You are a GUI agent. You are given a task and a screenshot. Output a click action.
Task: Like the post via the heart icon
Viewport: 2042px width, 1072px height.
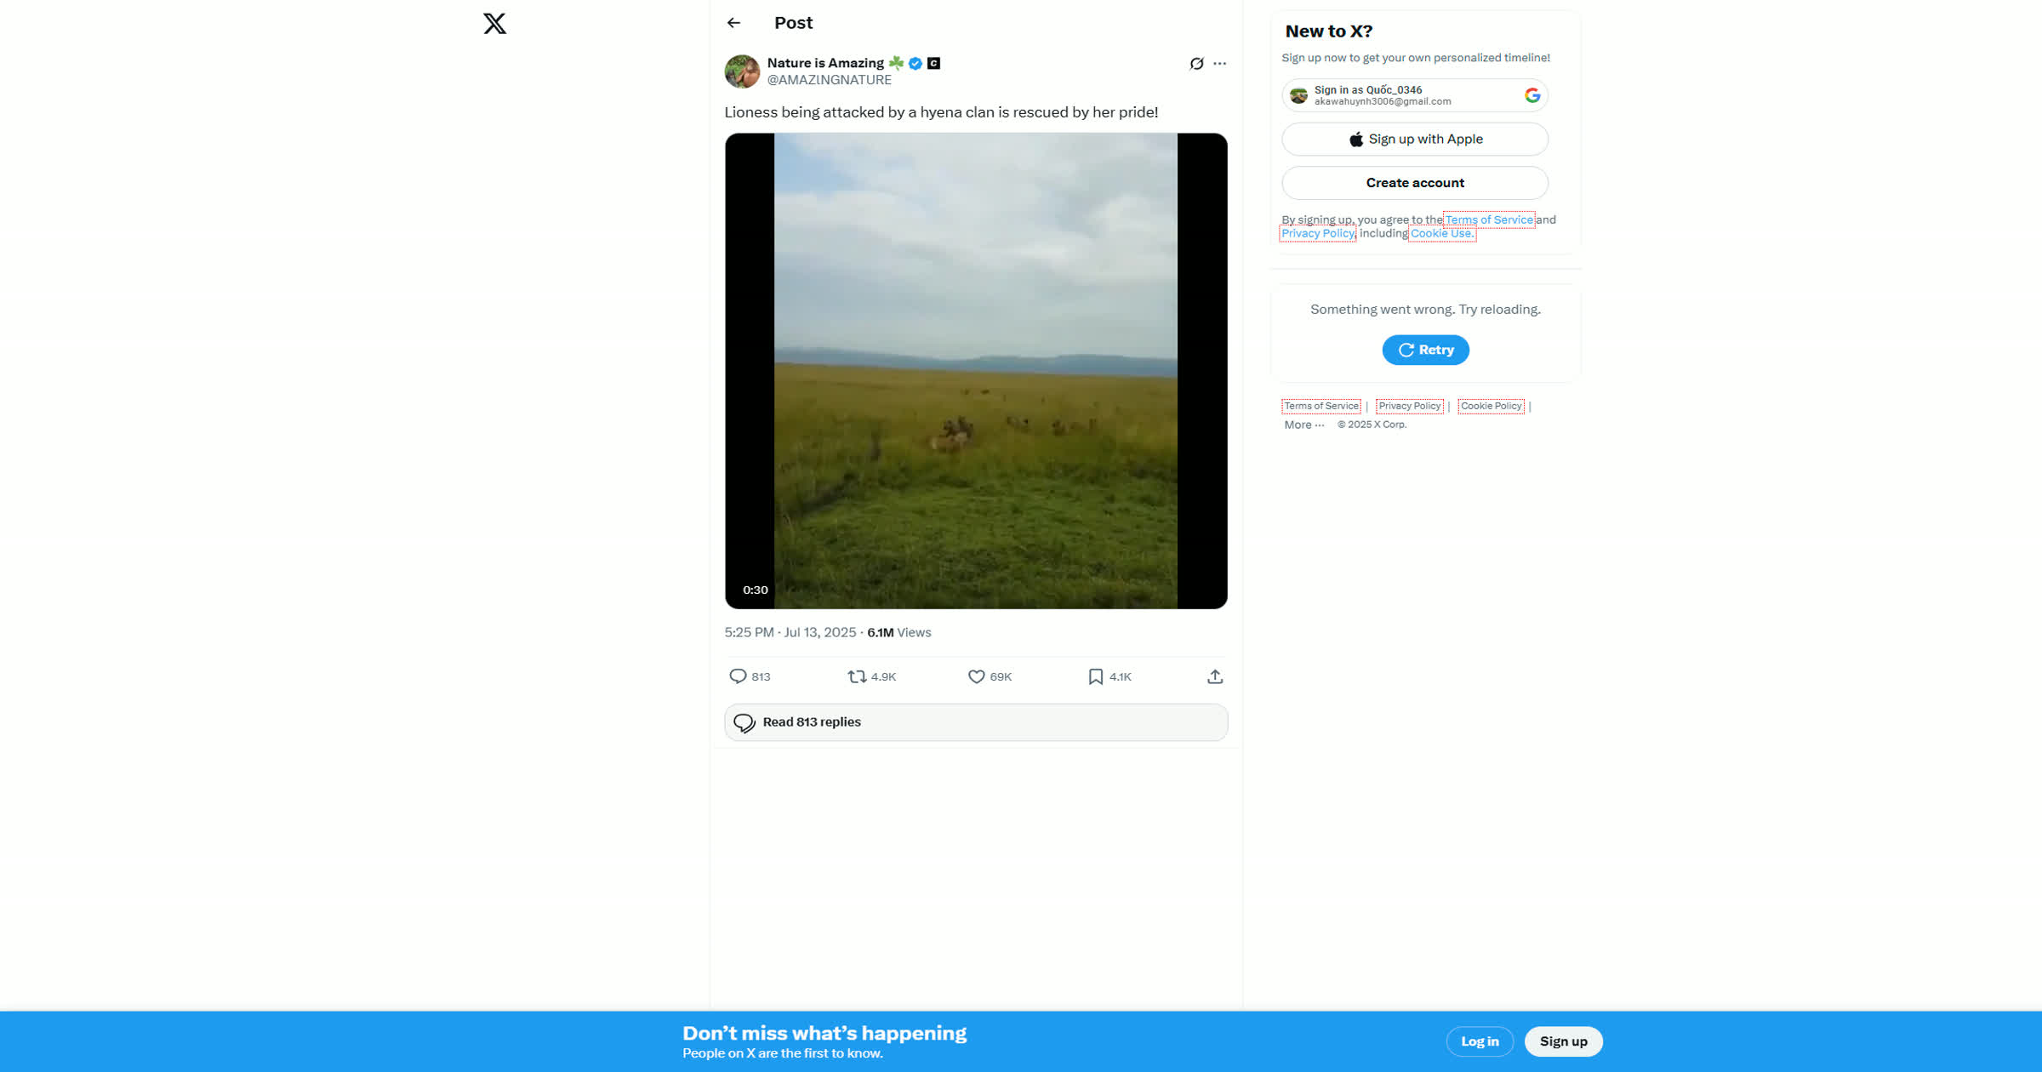tap(975, 676)
